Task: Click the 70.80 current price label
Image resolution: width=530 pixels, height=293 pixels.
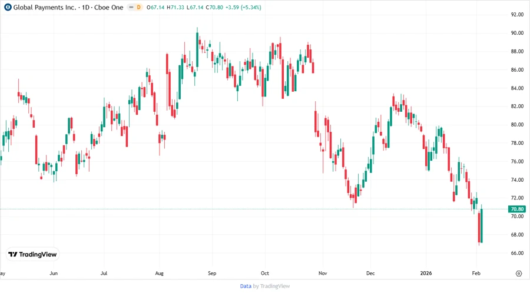Action: pyautogui.click(x=517, y=209)
